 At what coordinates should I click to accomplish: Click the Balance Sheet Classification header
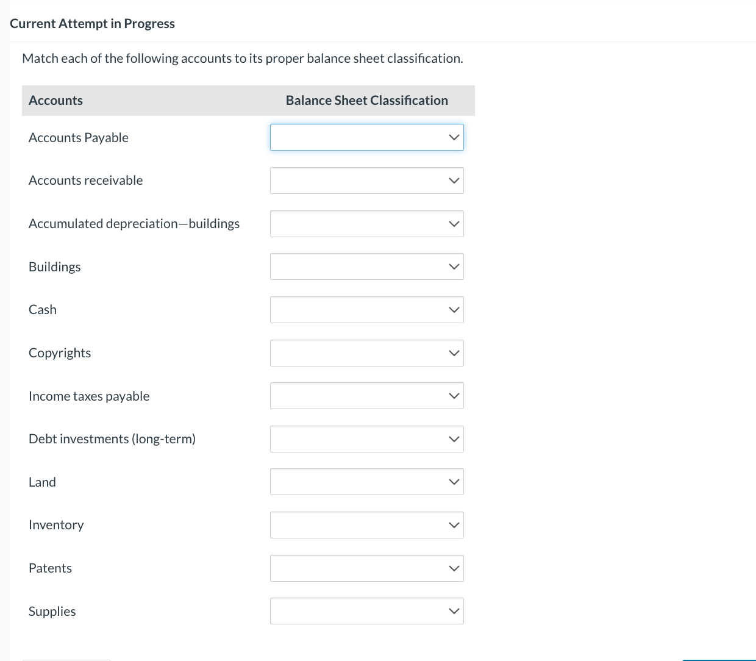click(366, 101)
